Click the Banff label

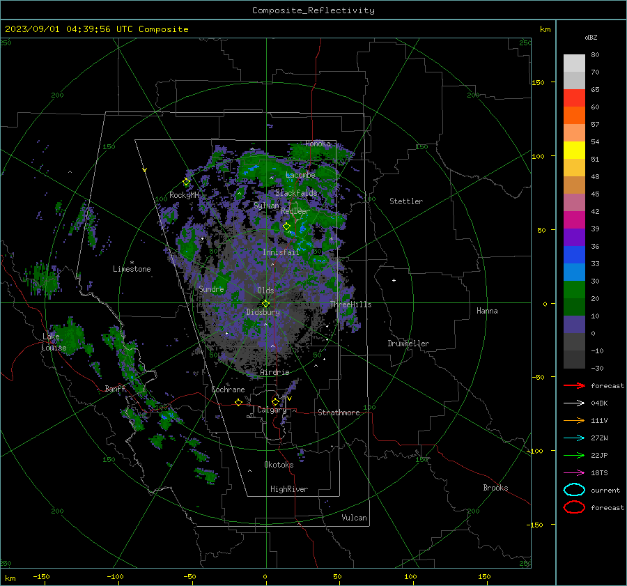[x=115, y=389]
